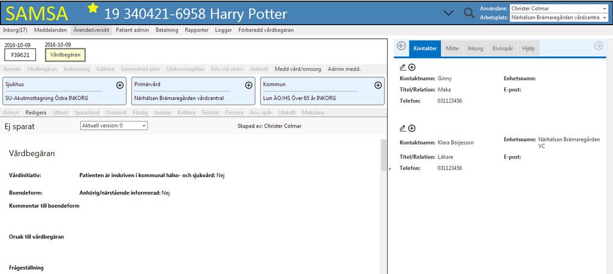Click the Kallelse step
Screen dimensions: 613x274
click(105, 69)
